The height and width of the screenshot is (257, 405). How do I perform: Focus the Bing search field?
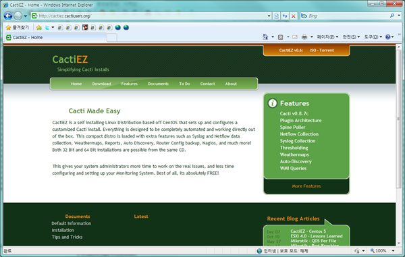(348, 16)
